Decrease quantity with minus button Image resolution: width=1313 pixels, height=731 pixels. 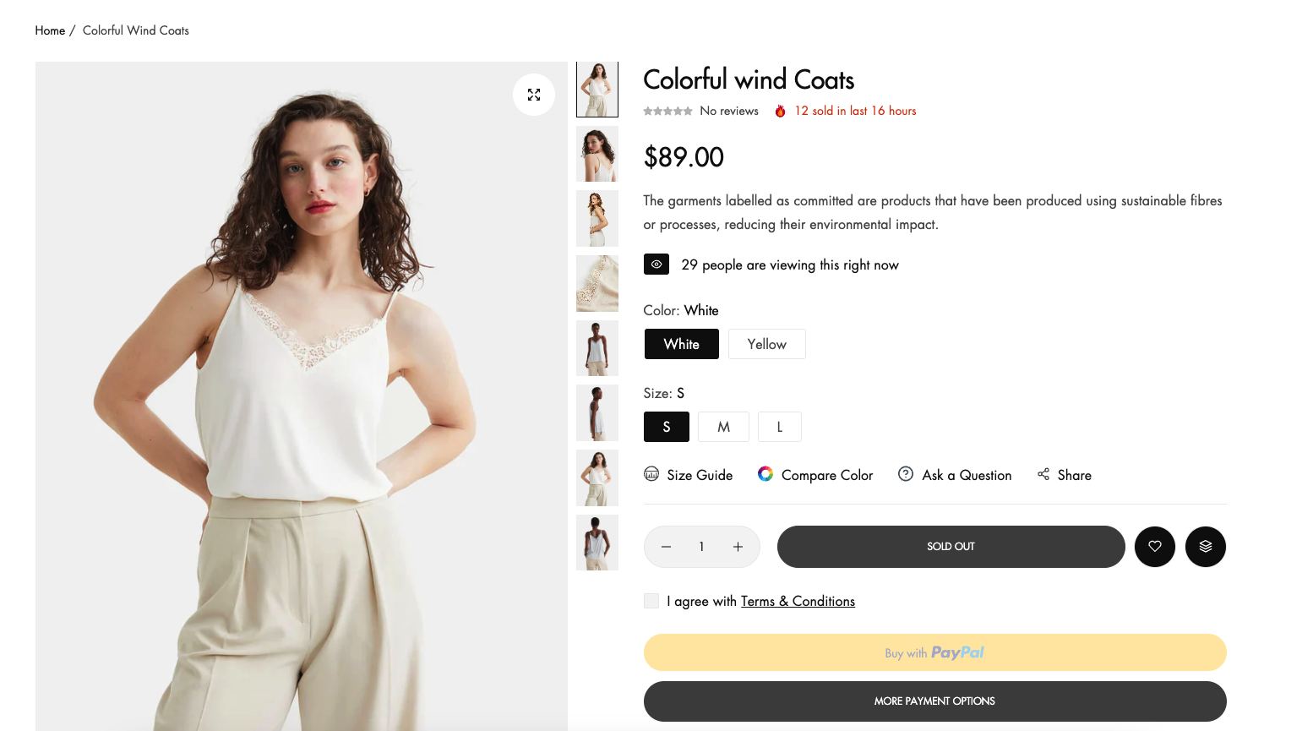[x=666, y=547]
